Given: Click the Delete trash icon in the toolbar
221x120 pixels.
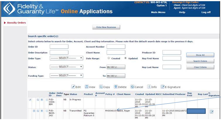Looking at the screenshot, I should point(116,87).
